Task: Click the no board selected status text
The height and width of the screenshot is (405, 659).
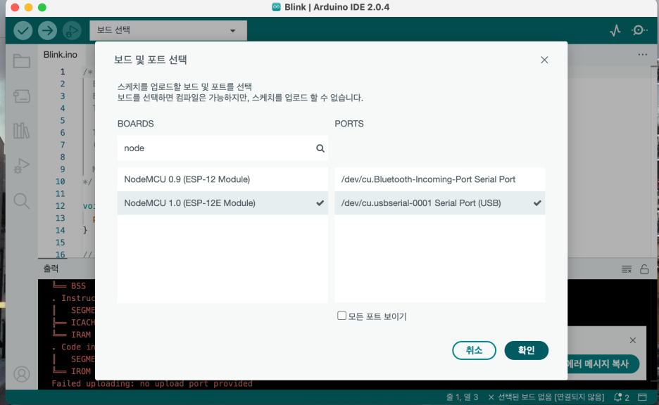Action: pos(546,397)
